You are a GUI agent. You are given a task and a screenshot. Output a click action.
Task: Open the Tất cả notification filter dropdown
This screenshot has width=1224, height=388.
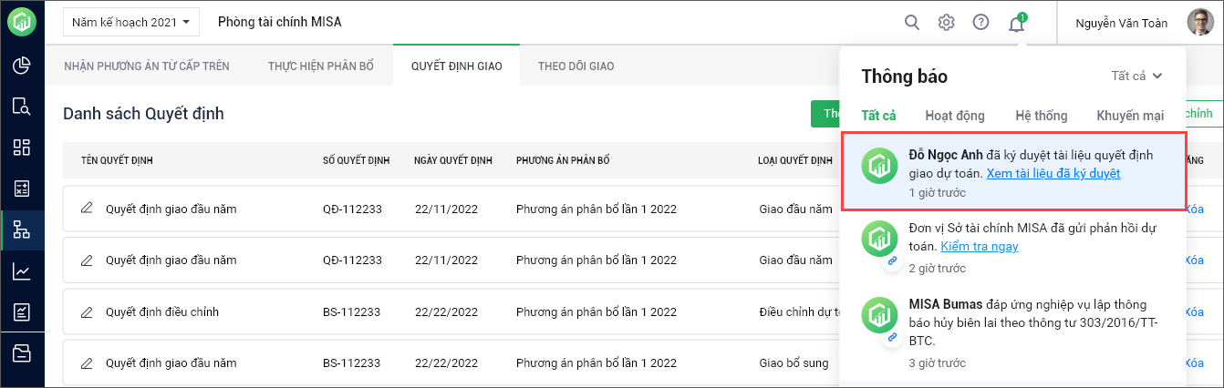pyautogui.click(x=1136, y=77)
